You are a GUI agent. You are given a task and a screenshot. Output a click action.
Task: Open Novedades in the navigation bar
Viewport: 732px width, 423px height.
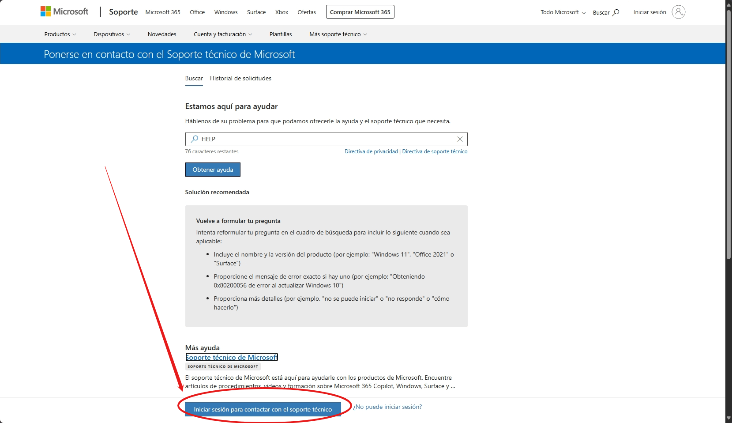click(162, 34)
